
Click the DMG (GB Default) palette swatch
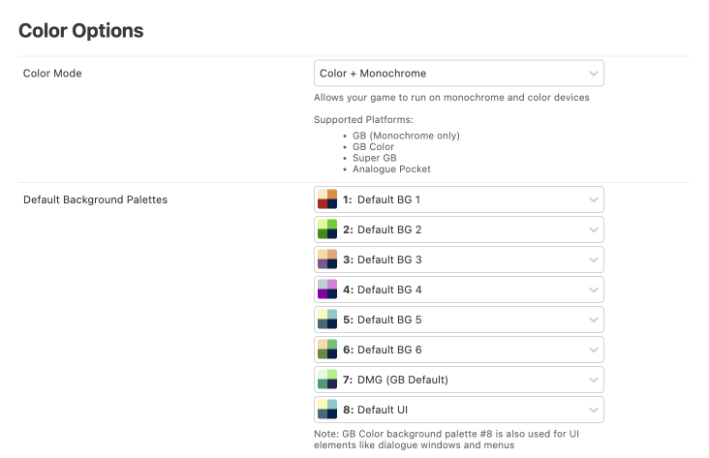click(x=326, y=379)
